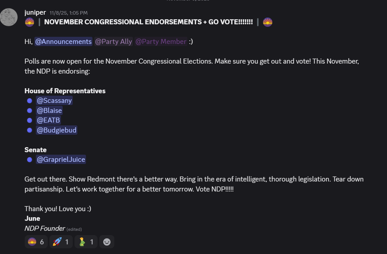The width and height of the screenshot is (387, 254).
Task: Click the 11/8/25, 1:05 PM timestamp
Action: (x=68, y=13)
